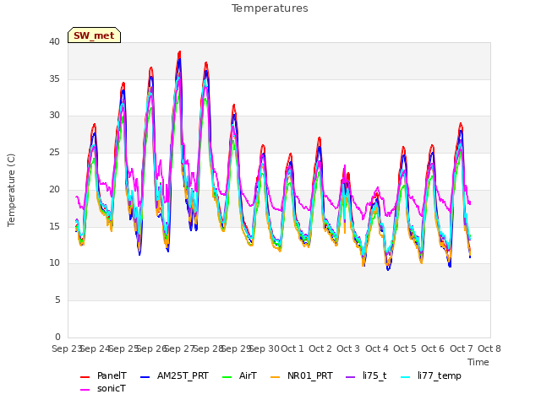Select the sonicT legend label
Screen dimensions: 541x405
(112, 388)
